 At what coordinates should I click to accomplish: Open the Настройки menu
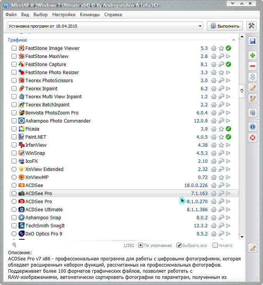(x=64, y=15)
